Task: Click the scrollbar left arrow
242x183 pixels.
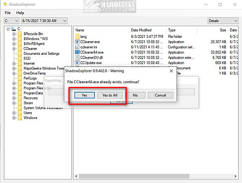Action: (x=76, y=176)
